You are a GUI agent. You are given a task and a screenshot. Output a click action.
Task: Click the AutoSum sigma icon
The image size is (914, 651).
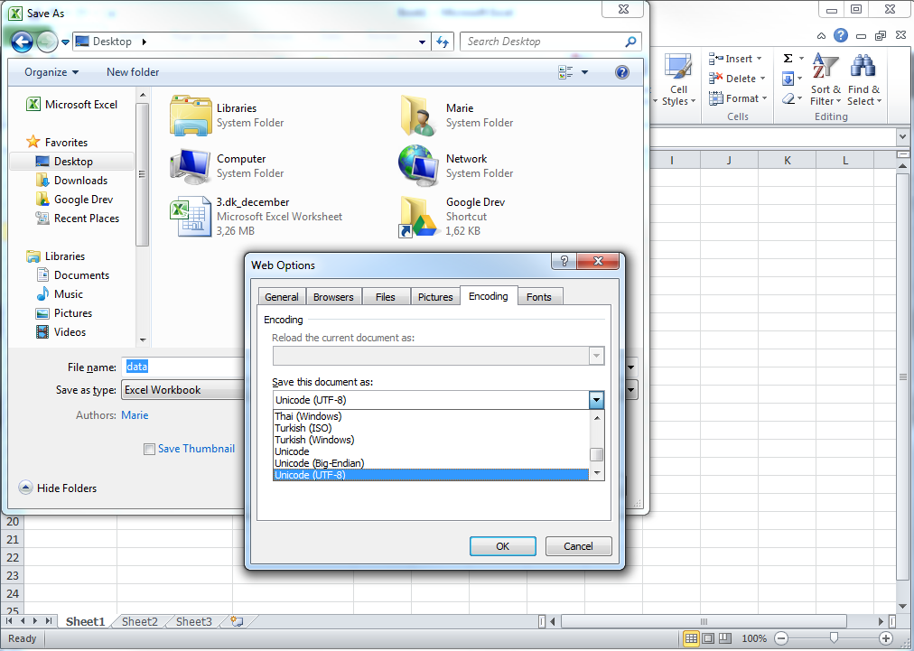(x=788, y=59)
